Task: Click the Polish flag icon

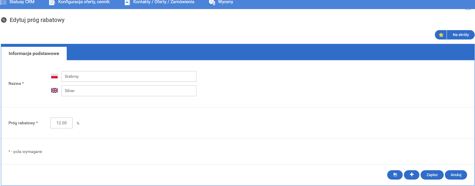Action: coord(54,76)
